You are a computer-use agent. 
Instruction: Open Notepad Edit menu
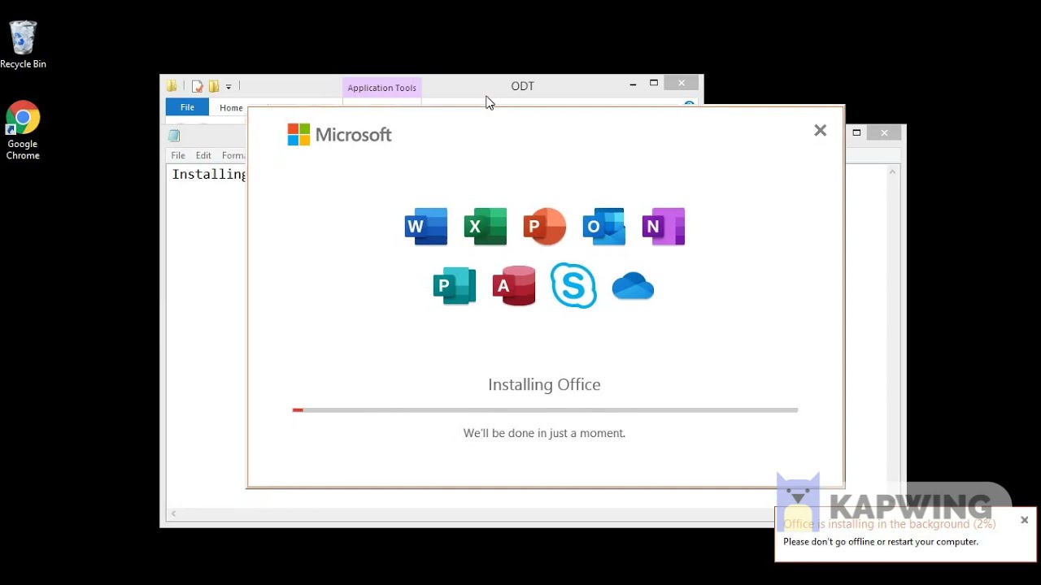(203, 155)
